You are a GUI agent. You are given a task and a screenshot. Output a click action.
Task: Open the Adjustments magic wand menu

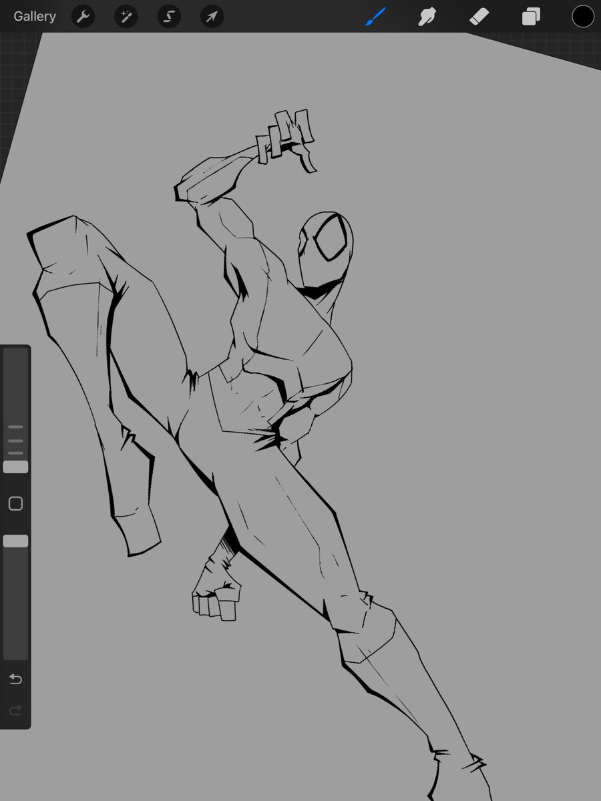(126, 17)
